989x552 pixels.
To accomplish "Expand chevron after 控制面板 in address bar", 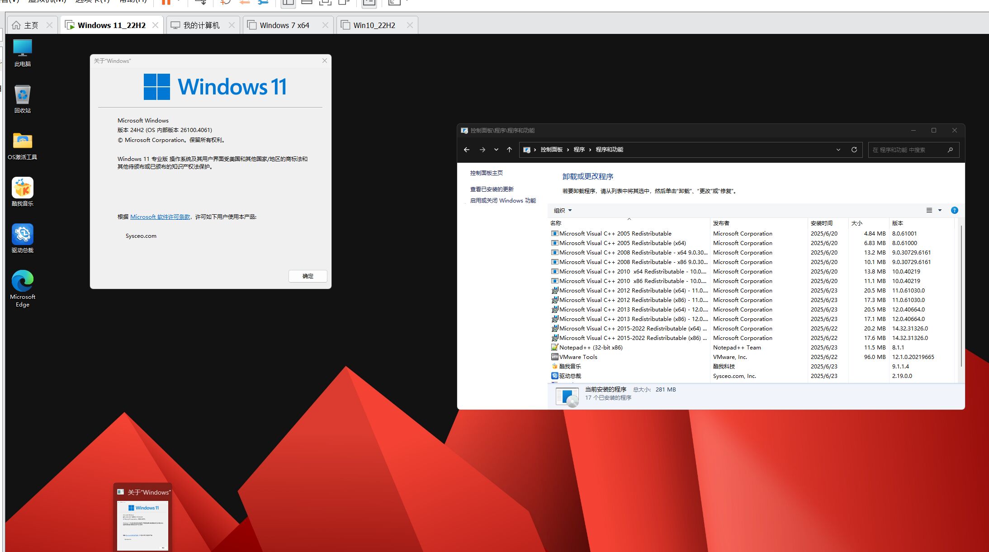I will pos(568,150).
